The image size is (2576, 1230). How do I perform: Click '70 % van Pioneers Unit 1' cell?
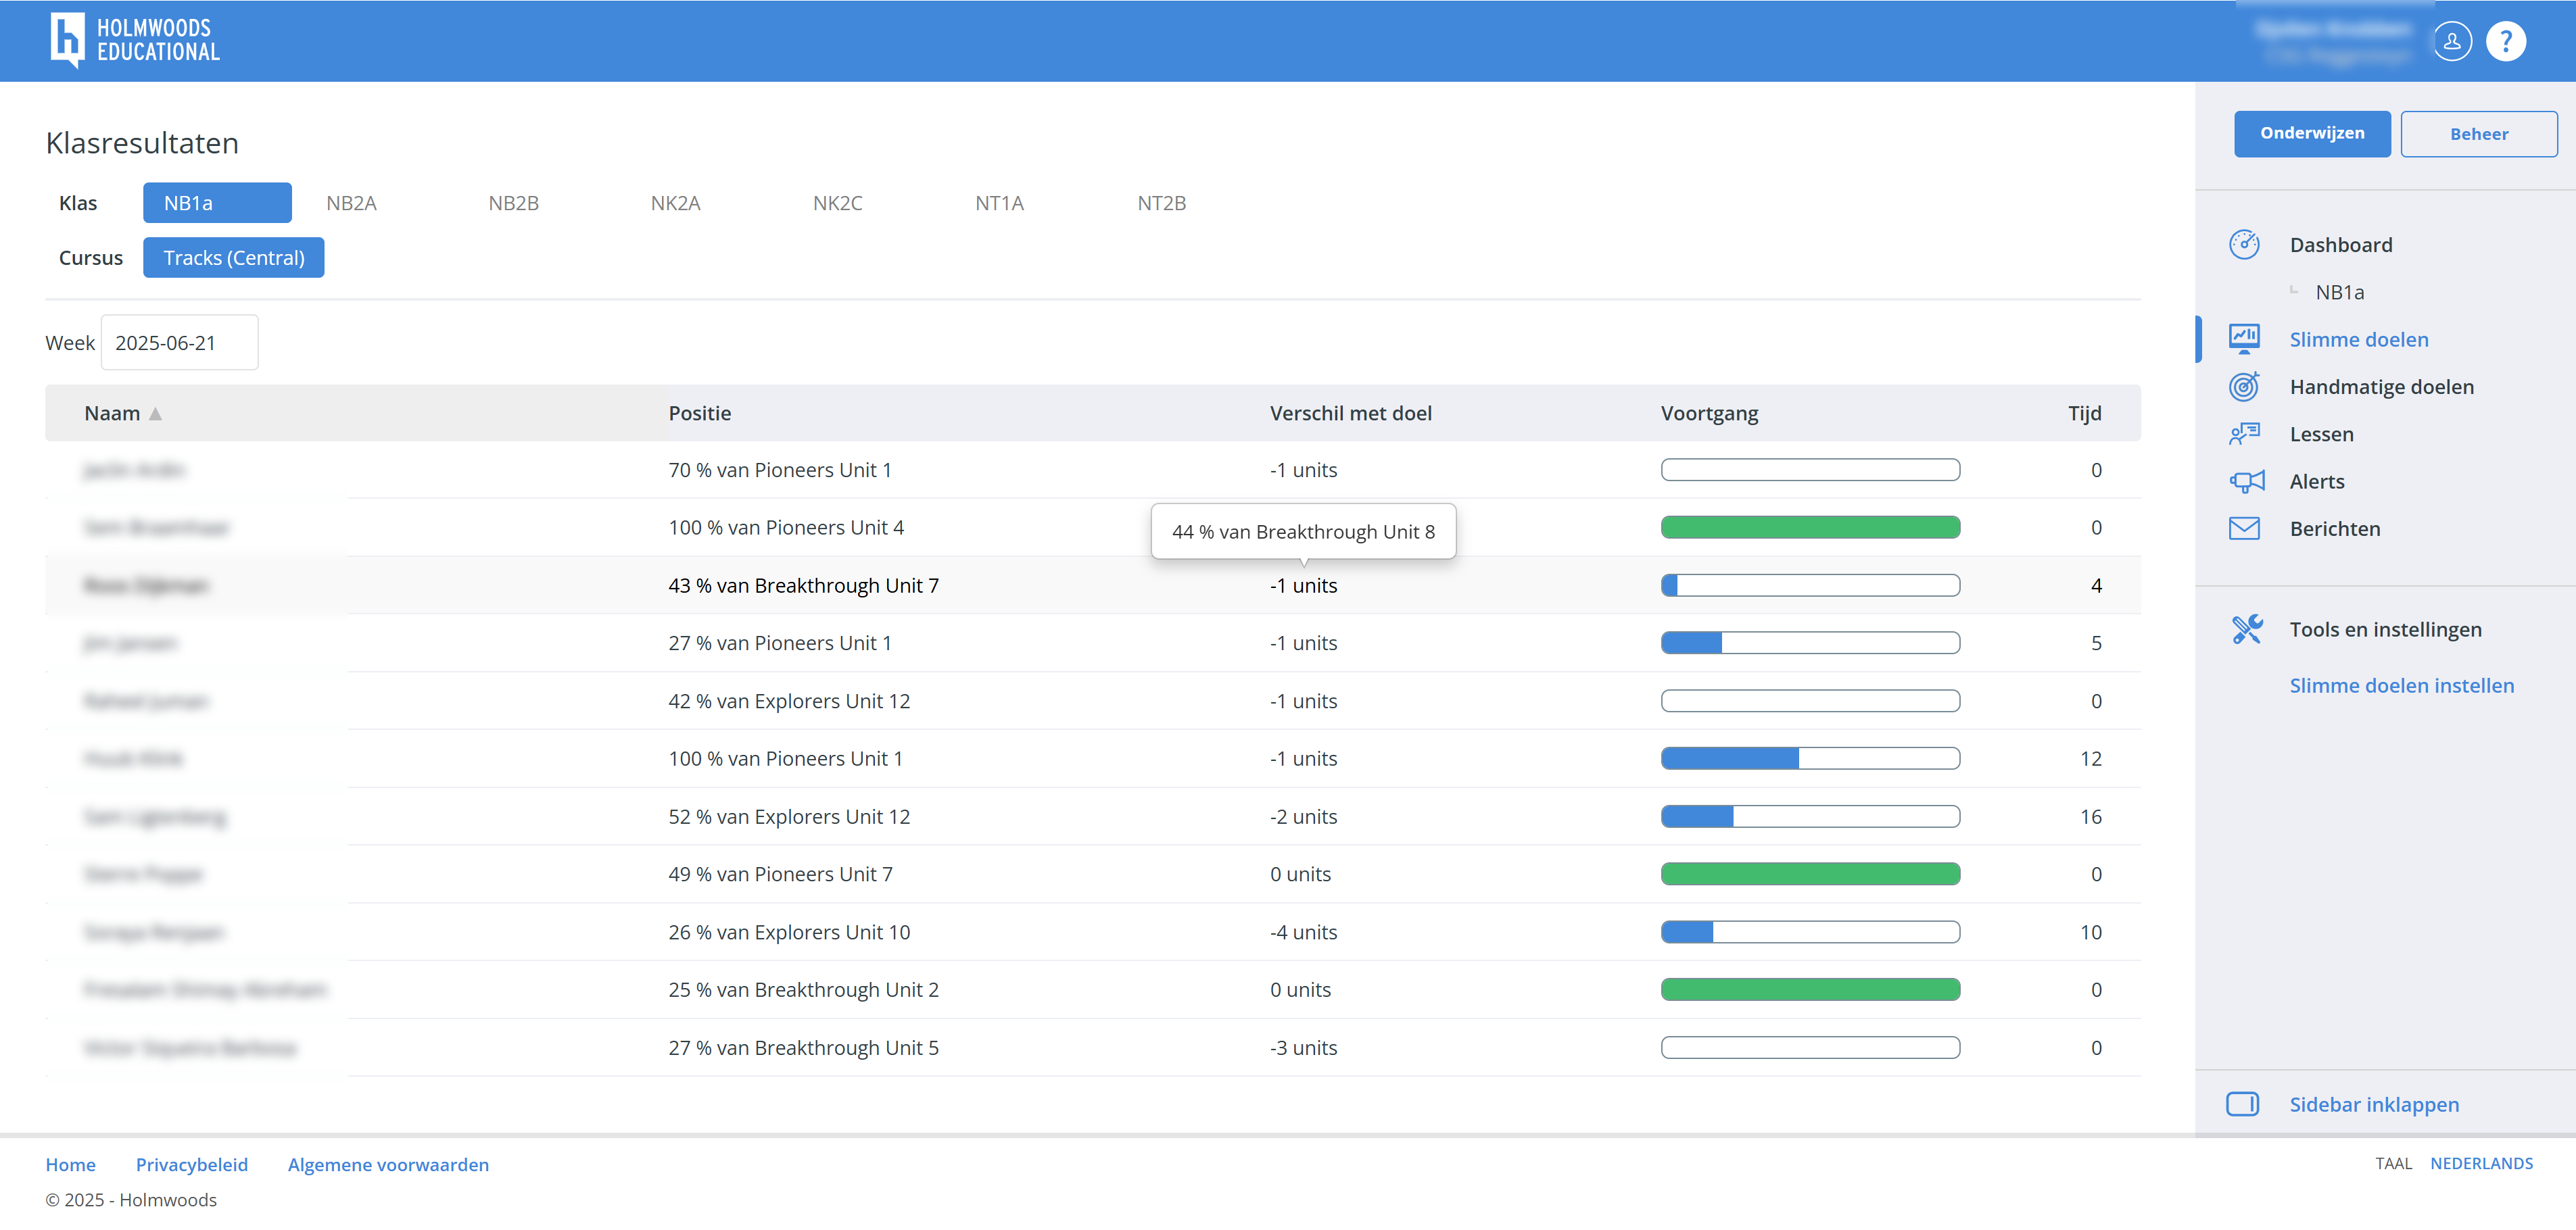(x=779, y=470)
